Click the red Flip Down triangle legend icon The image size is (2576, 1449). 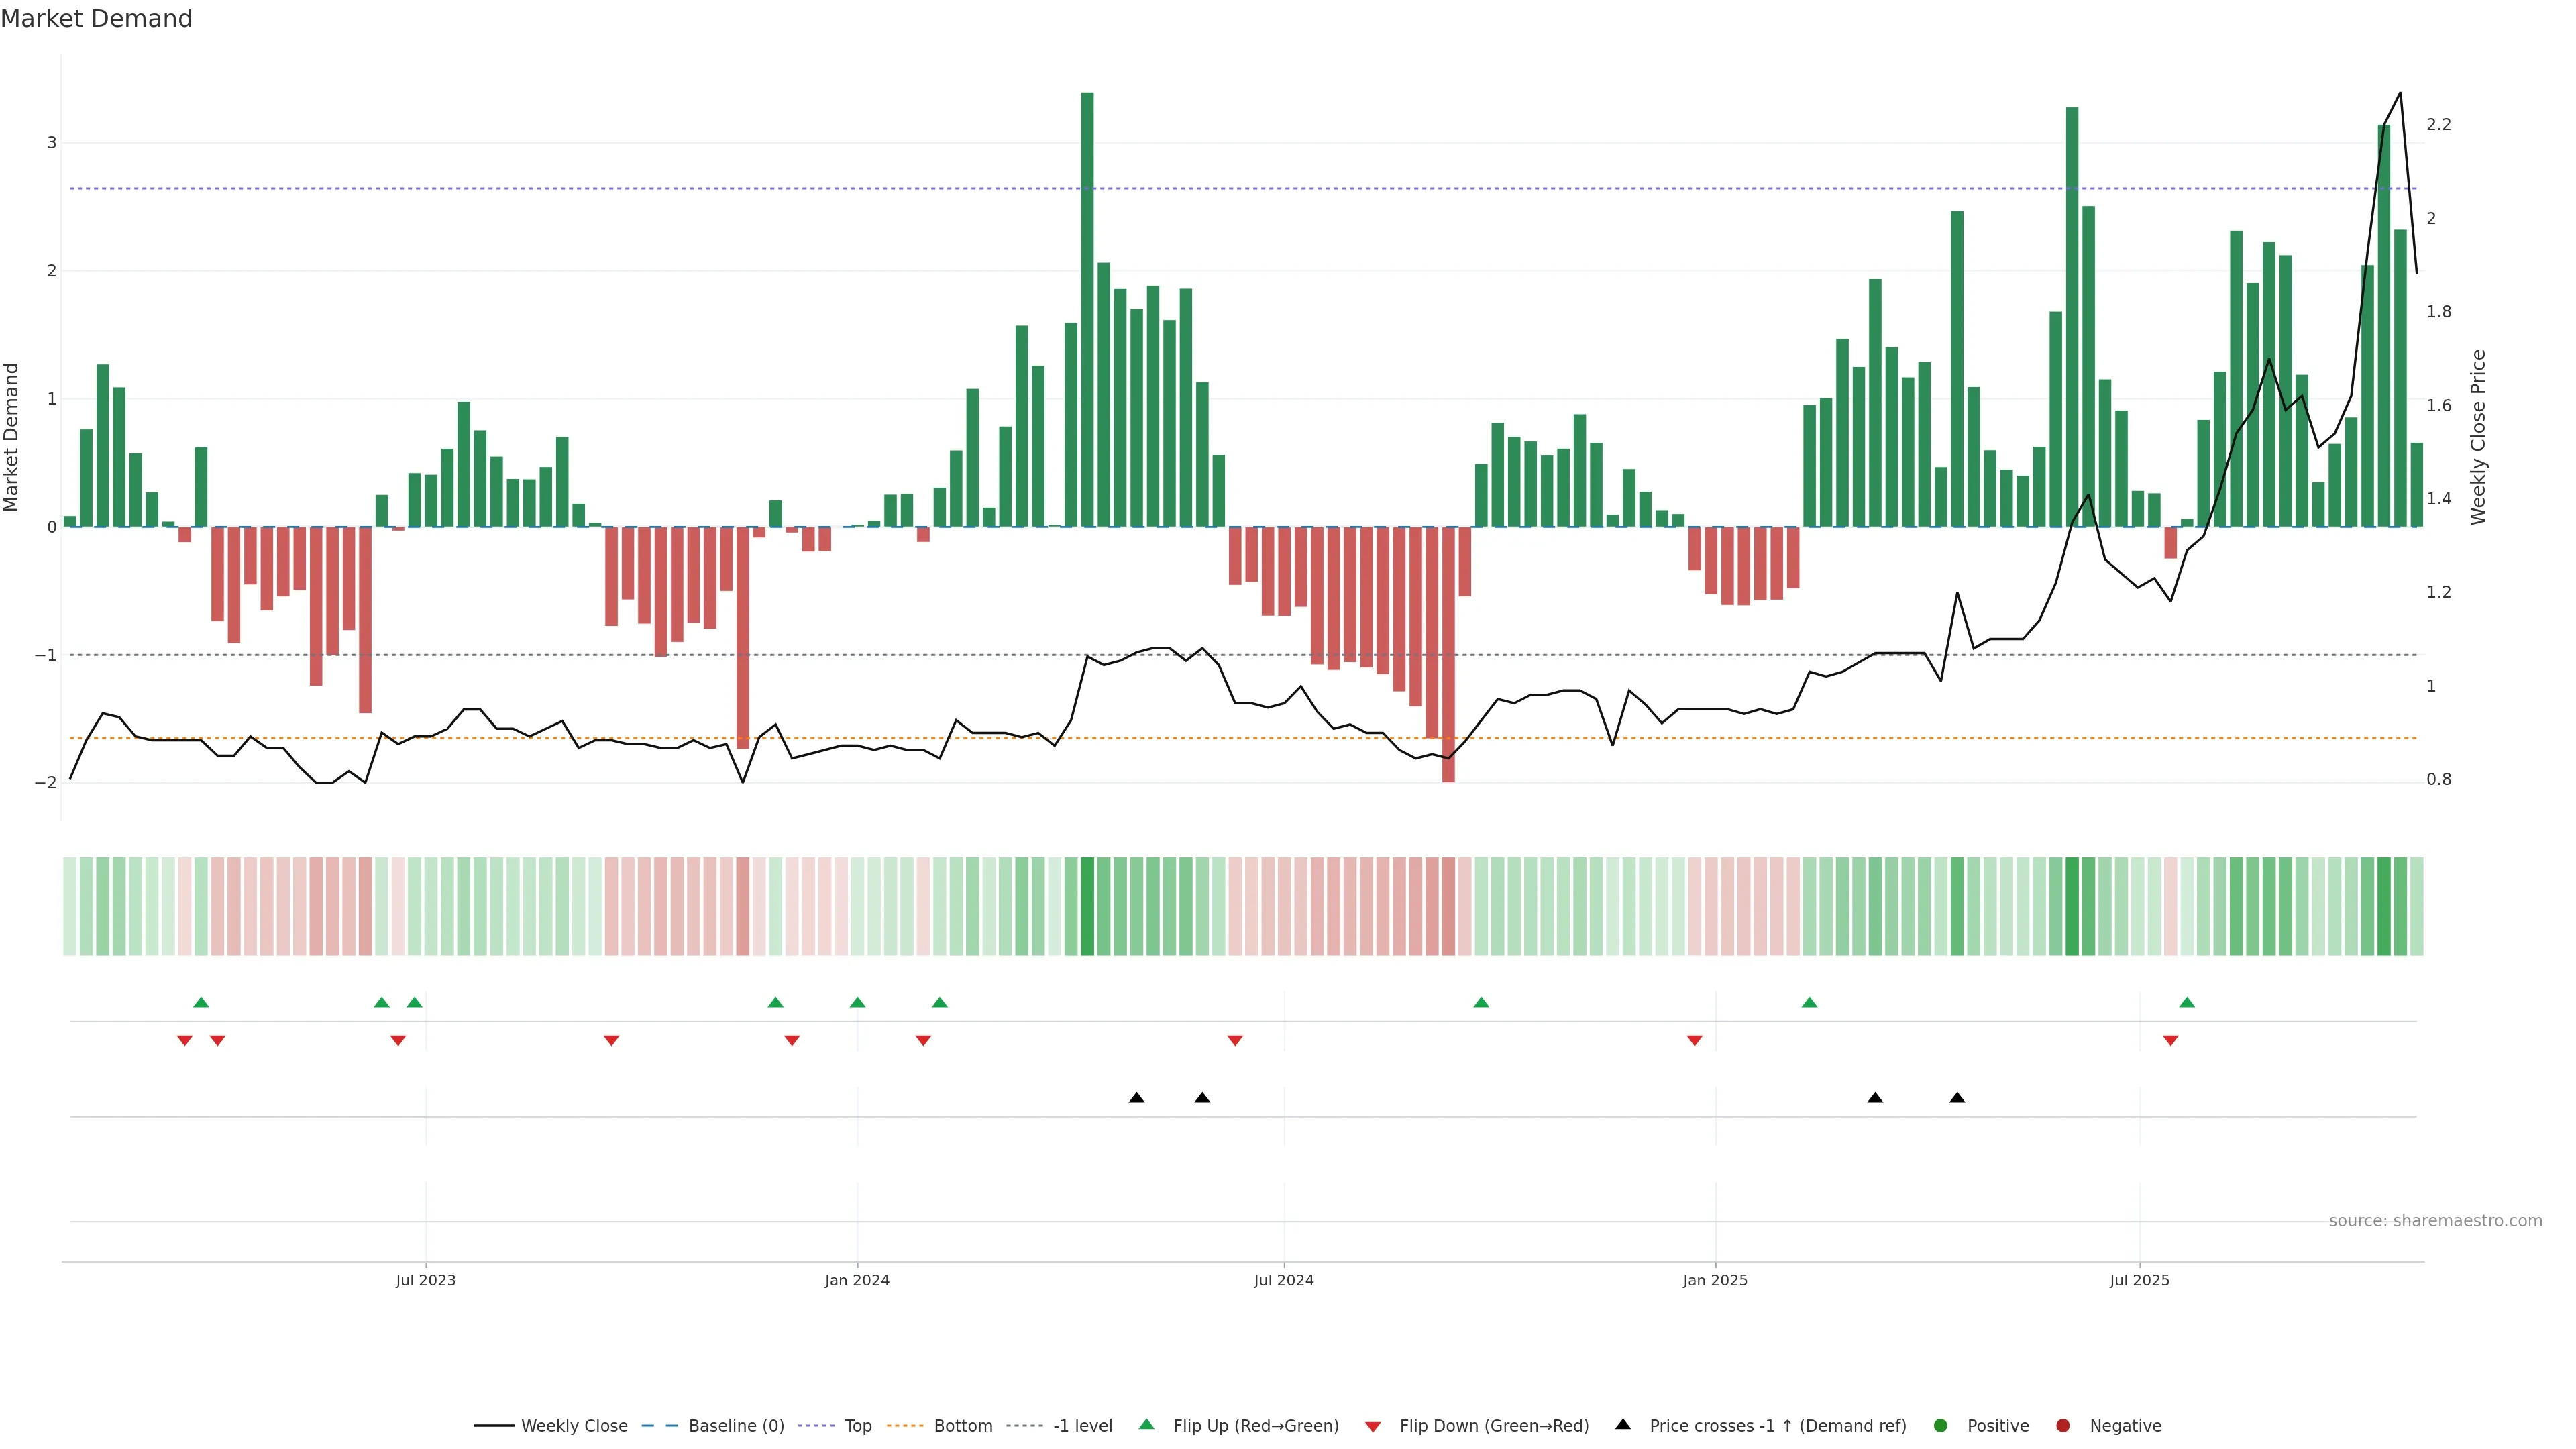1373,1426
